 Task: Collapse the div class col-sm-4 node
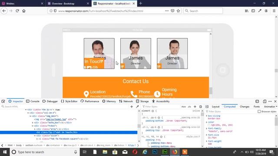tap(28, 113)
